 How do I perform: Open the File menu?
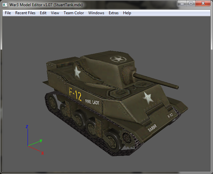point(8,13)
